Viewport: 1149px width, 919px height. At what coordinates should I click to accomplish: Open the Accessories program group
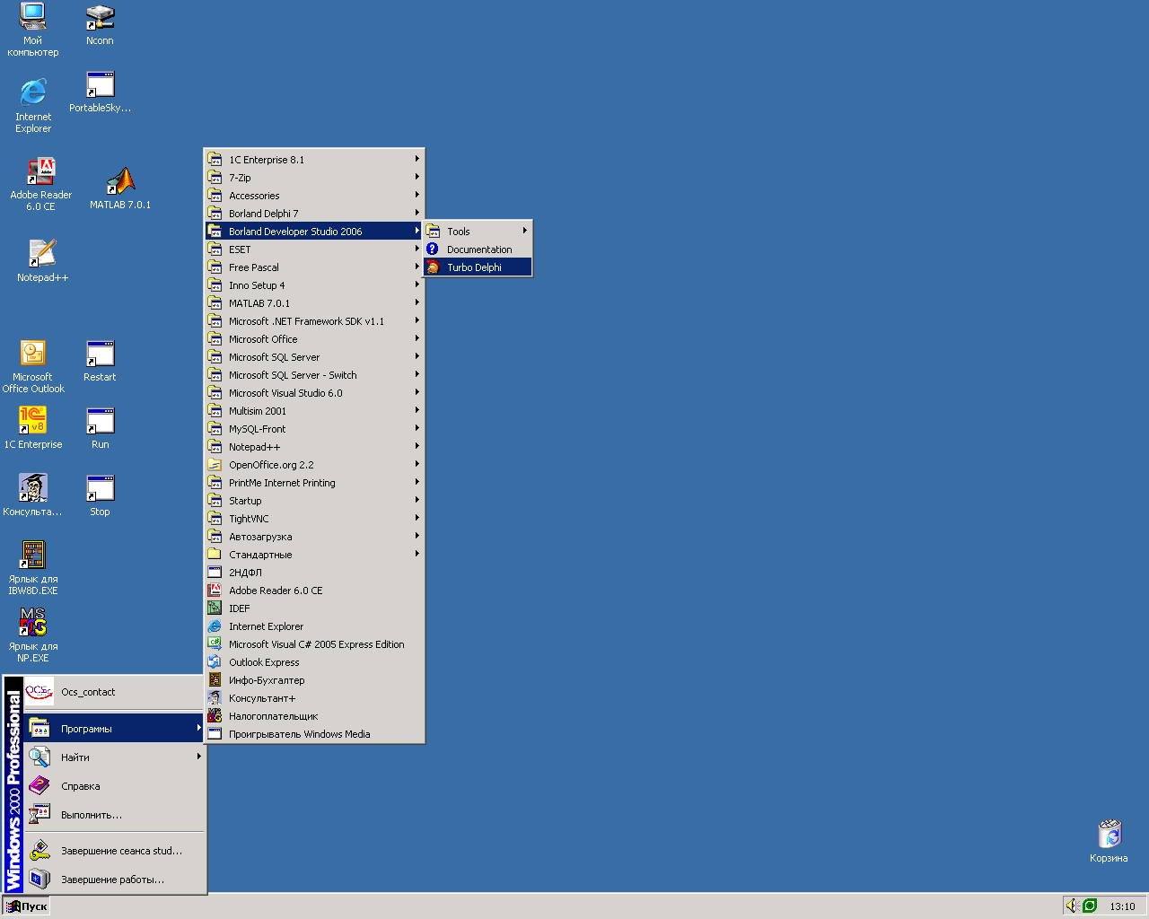(x=314, y=196)
